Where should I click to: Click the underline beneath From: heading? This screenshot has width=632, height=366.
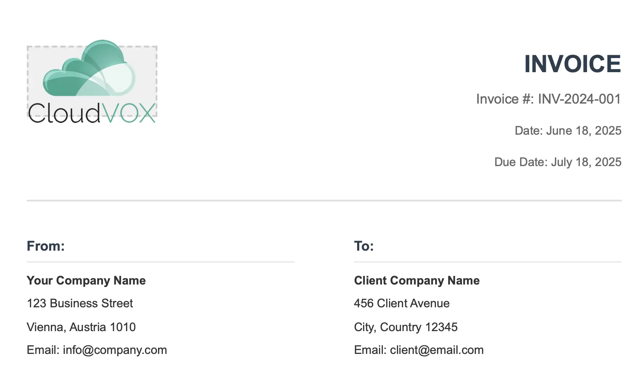(x=160, y=262)
